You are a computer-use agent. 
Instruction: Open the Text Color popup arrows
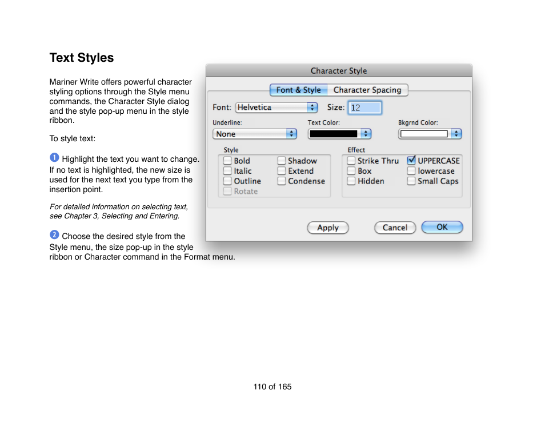[x=366, y=134]
